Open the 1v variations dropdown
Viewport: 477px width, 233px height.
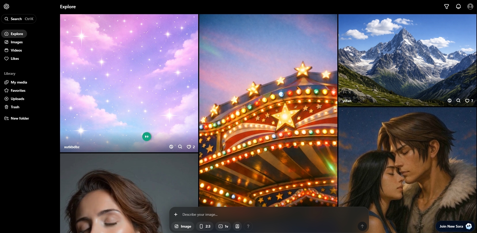pos(223,226)
